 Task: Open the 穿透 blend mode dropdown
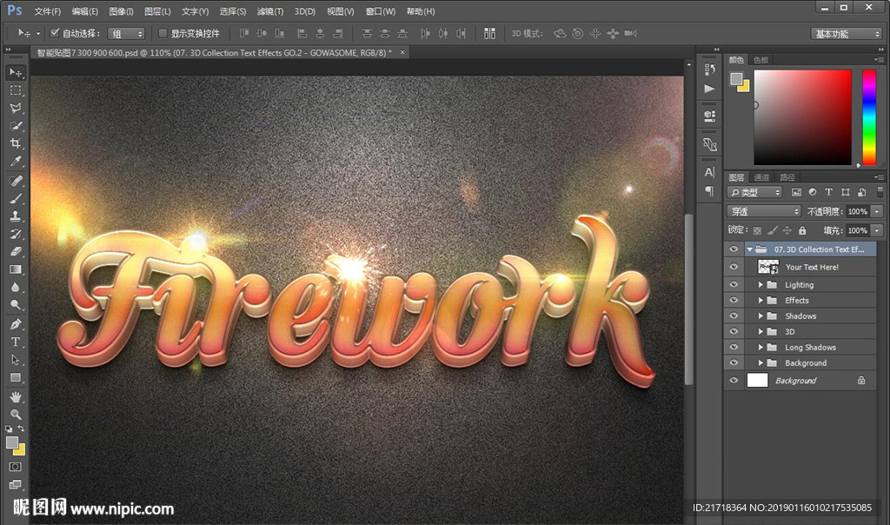(764, 211)
